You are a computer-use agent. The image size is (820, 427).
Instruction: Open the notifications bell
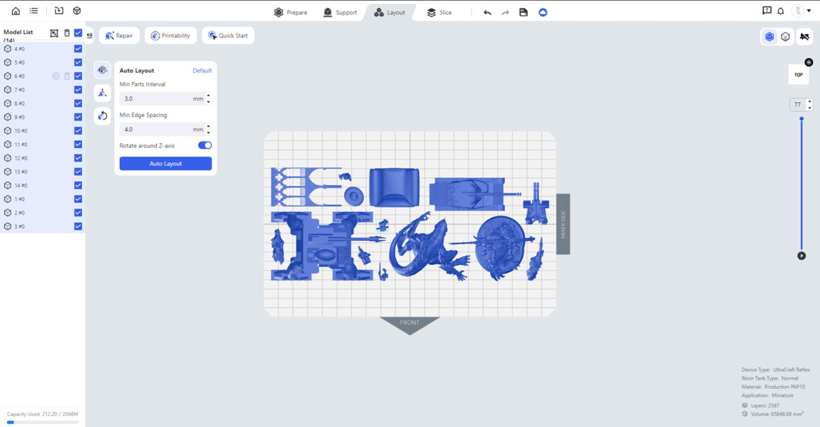[781, 11]
